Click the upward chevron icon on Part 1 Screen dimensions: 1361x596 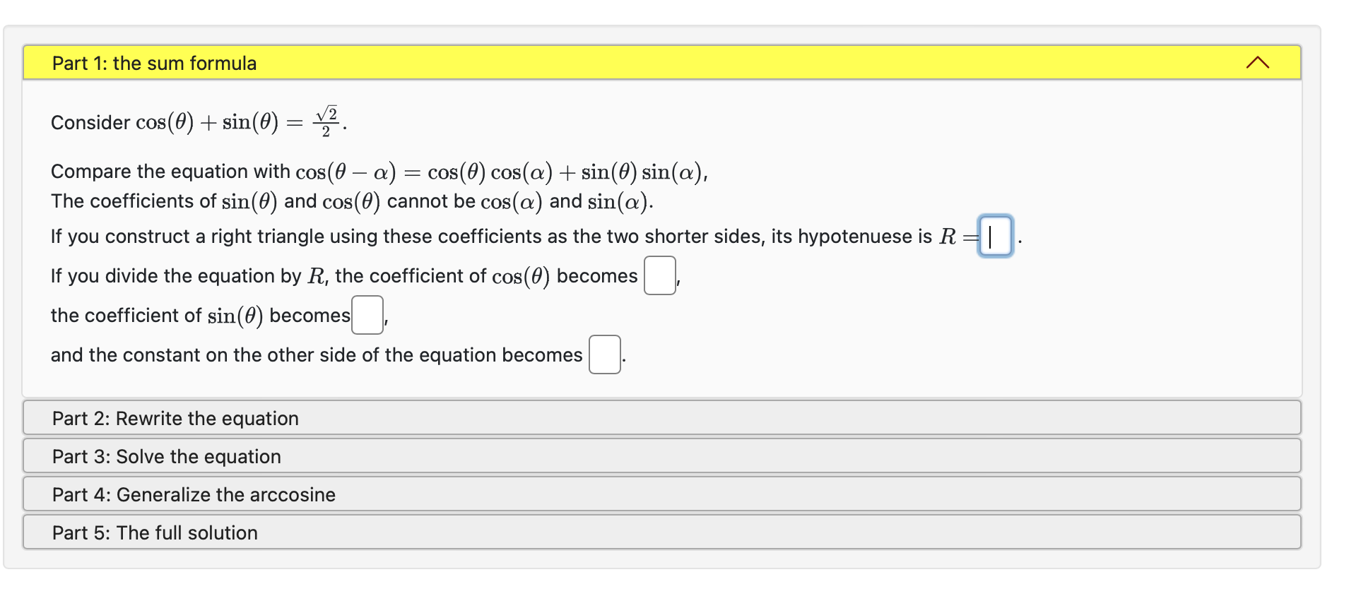1257,62
